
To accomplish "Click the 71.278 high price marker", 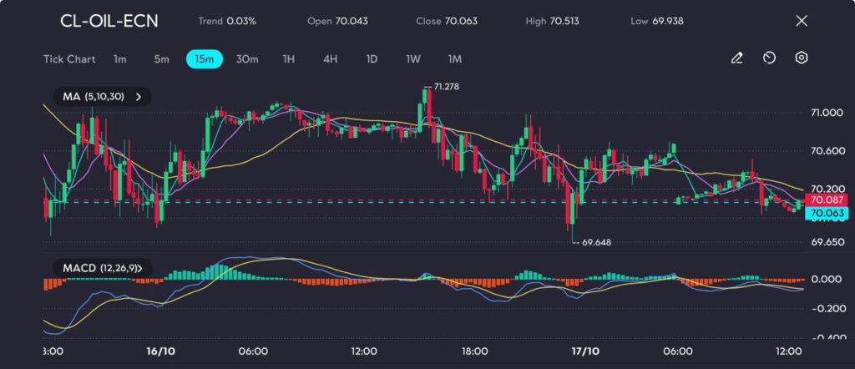I will [x=446, y=87].
